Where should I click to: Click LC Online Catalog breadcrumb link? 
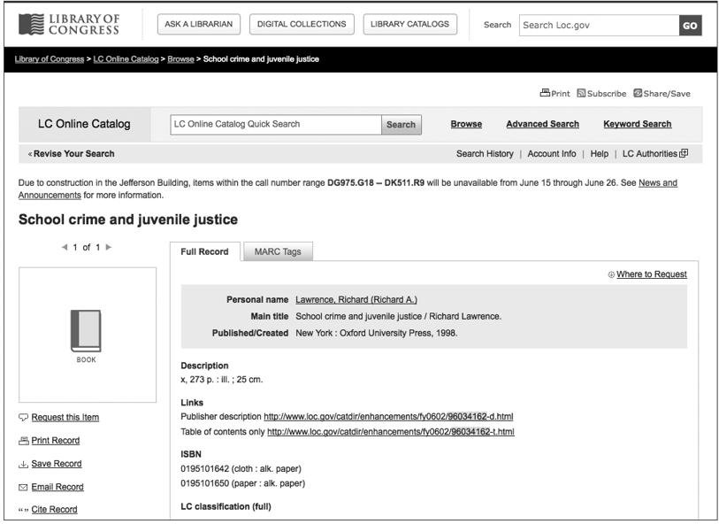126,58
